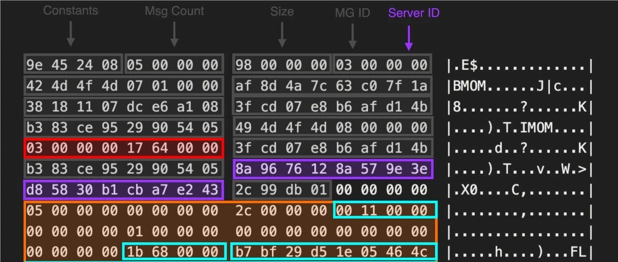Click hex bytes '05 00 00 00' in first row
The width and height of the screenshot is (618, 262).
tap(174, 65)
